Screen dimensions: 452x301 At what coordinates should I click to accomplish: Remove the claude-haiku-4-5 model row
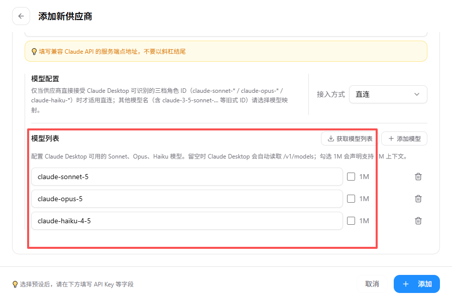(418, 221)
